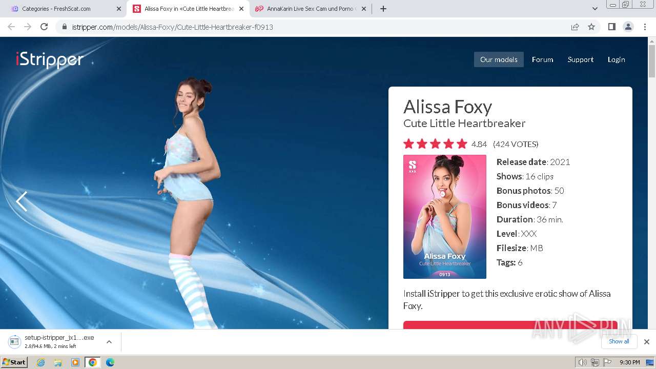The width and height of the screenshot is (656, 369).
Task: Open the Support page
Action: pos(580,59)
